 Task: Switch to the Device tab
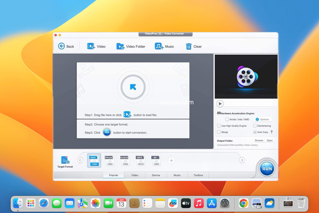(x=156, y=175)
